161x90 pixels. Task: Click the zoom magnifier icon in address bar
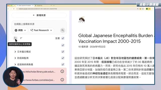coord(138,9)
